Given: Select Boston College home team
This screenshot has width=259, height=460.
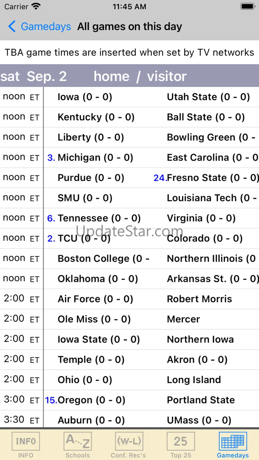Looking at the screenshot, I should 103,259.
